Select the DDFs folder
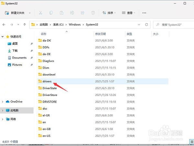This screenshot has width=194, height=146. point(103,47)
